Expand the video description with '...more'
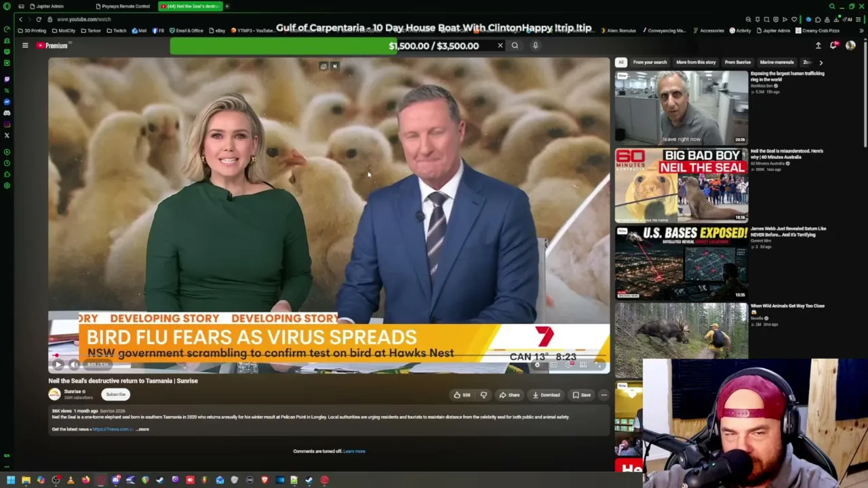This screenshot has width=868, height=488. tap(142, 429)
